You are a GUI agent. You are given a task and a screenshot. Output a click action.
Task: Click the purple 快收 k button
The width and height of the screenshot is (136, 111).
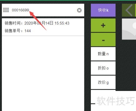(103, 10)
